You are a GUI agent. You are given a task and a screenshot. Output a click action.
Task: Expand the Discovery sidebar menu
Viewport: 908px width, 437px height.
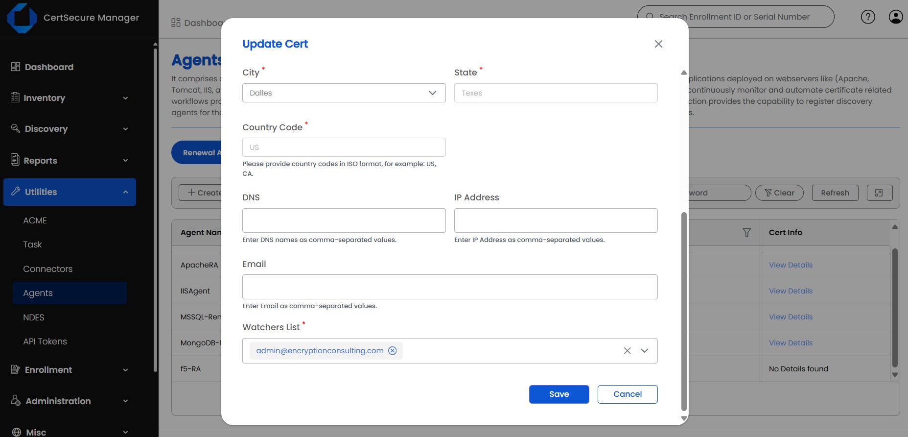[x=70, y=129]
